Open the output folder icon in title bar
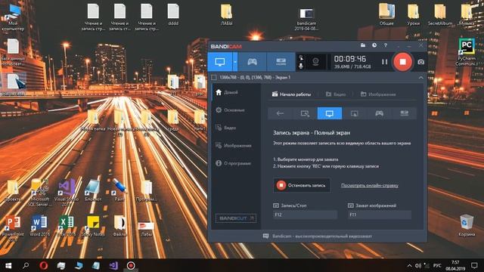The height and width of the screenshot is (272, 484). (x=363, y=45)
